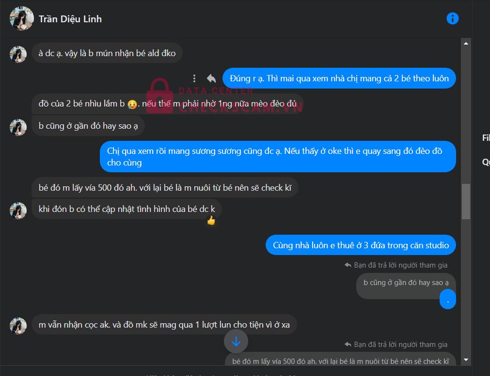
Task: Open the conversation info icon
Action: [453, 18]
